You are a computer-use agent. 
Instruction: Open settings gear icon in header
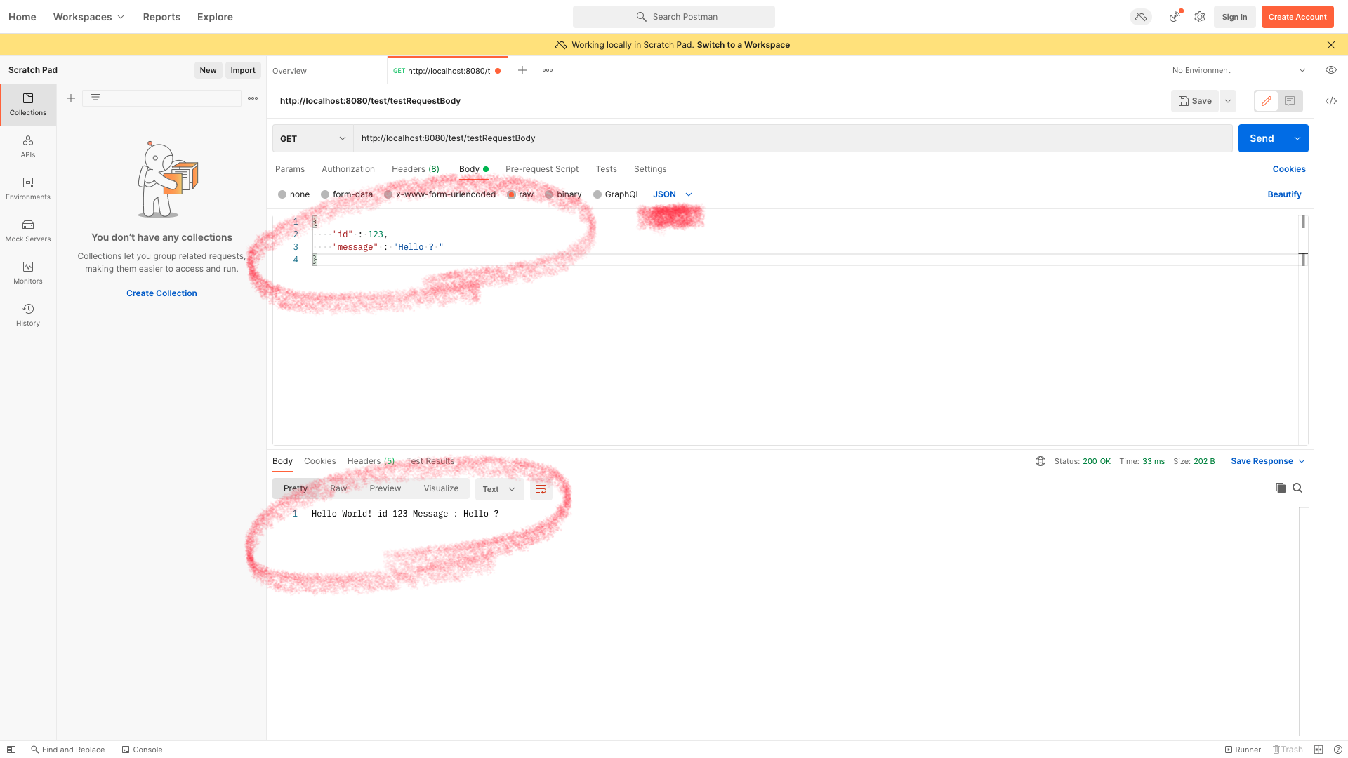1200,17
